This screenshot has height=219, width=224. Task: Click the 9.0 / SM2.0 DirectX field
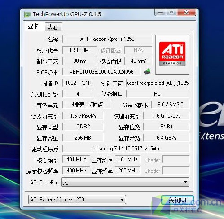tap(171, 105)
